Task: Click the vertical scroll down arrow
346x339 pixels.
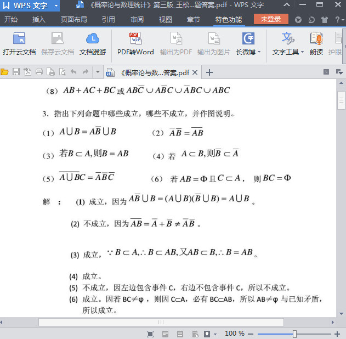Action: (341, 314)
